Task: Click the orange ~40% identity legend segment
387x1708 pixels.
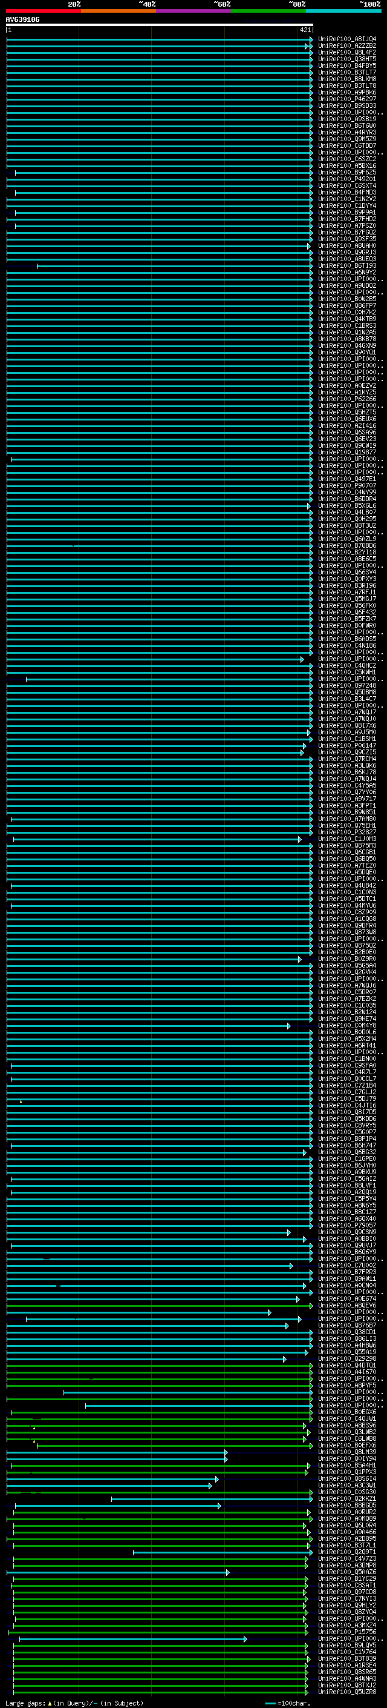Action: tap(119, 12)
